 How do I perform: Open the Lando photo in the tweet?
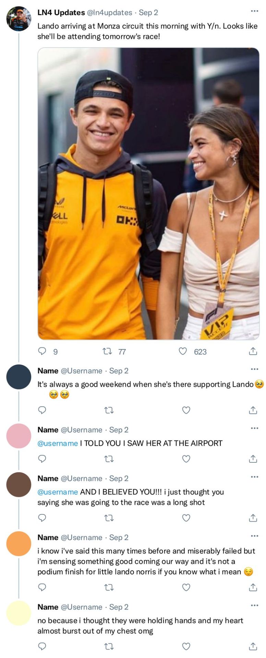pyautogui.click(x=148, y=194)
